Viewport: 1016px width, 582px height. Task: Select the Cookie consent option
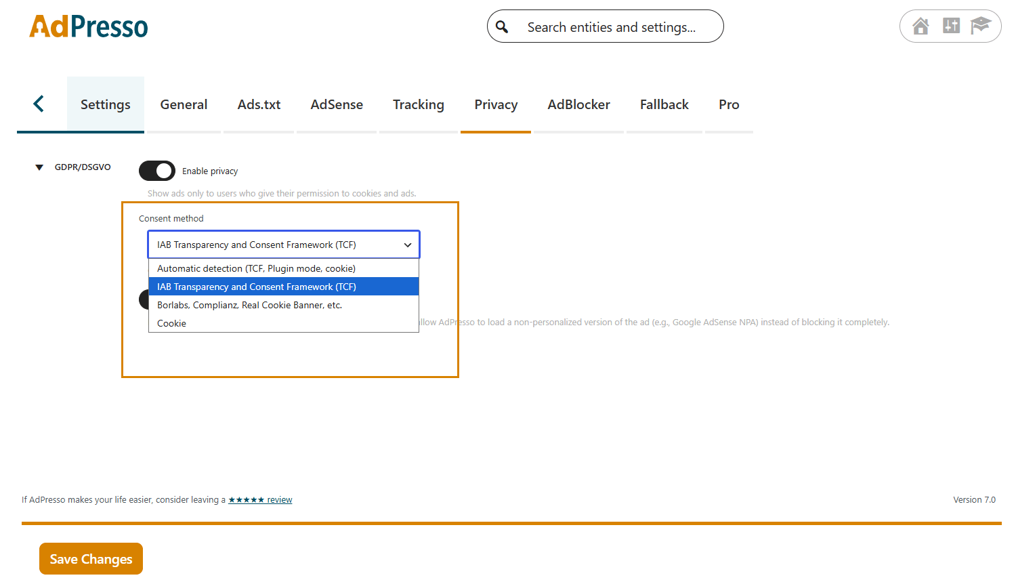click(284, 323)
